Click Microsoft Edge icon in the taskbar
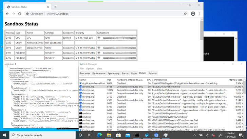This screenshot has width=247, height=139. (99, 135)
